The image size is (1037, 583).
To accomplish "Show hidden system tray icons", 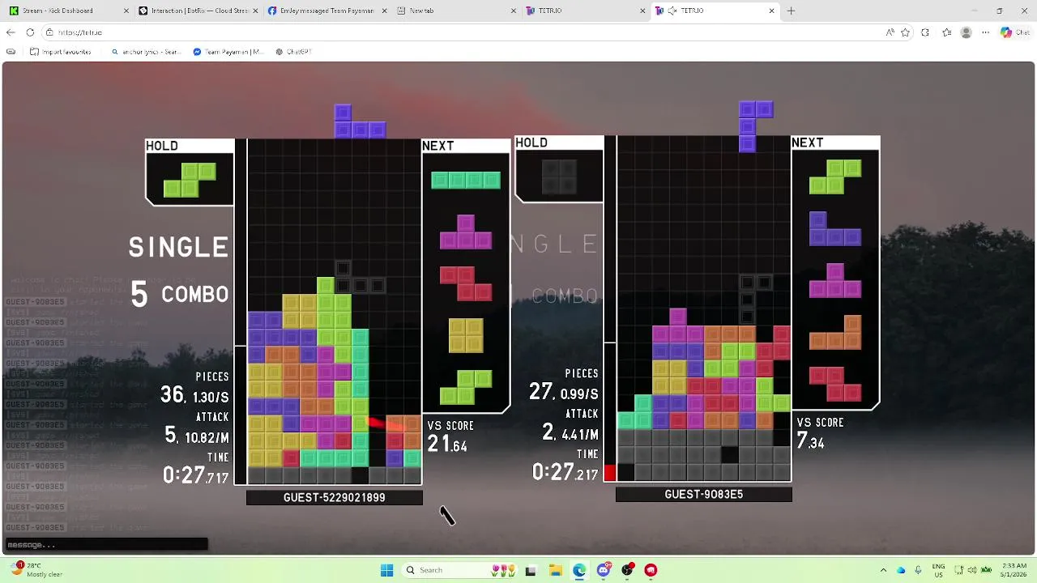I will [x=883, y=570].
